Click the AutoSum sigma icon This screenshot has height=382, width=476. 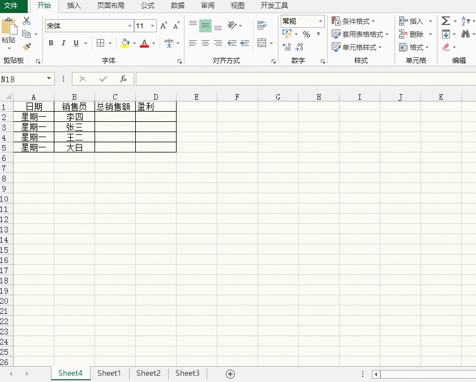(x=446, y=21)
